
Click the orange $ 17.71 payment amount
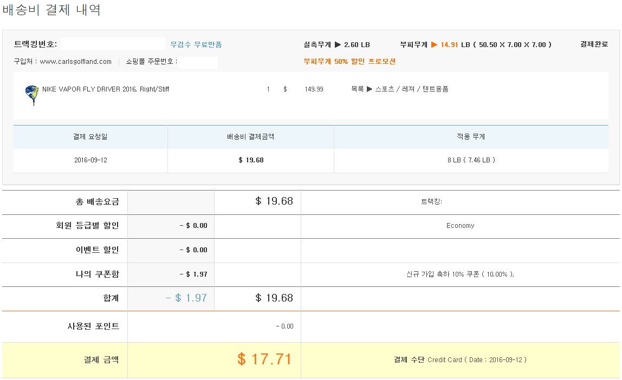click(264, 359)
